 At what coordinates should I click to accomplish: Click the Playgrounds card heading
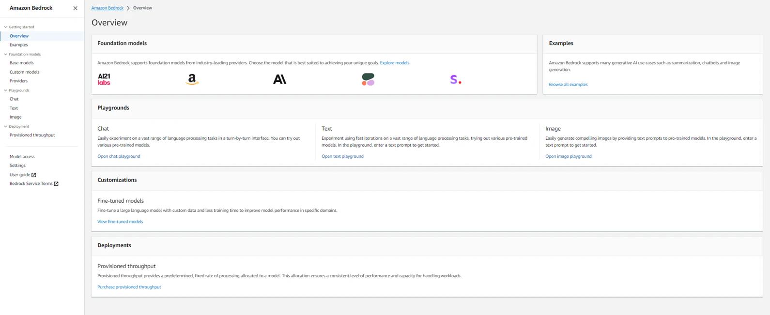click(x=113, y=108)
